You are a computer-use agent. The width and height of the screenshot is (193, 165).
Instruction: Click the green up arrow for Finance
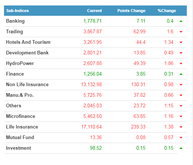click(x=181, y=74)
